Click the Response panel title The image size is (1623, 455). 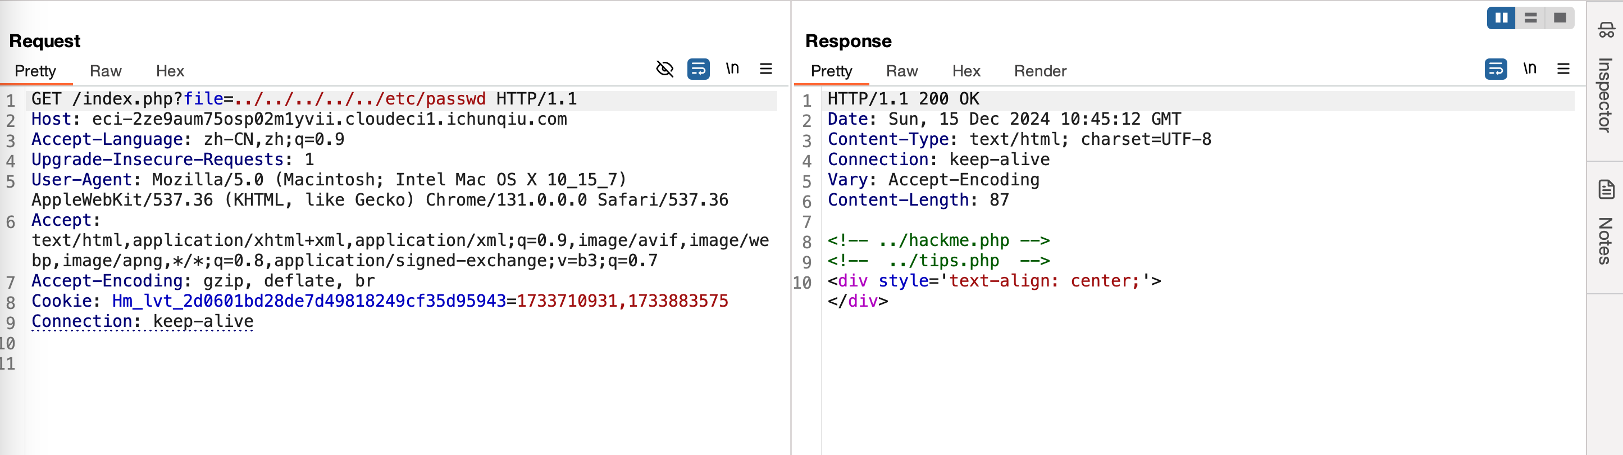(x=848, y=41)
